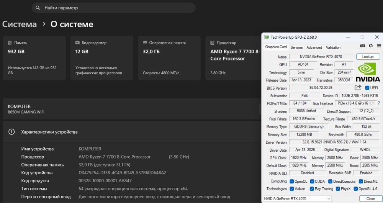The height and width of the screenshot is (203, 383).
Task: Open the Validation tab in GPU-Z
Action: click(333, 47)
